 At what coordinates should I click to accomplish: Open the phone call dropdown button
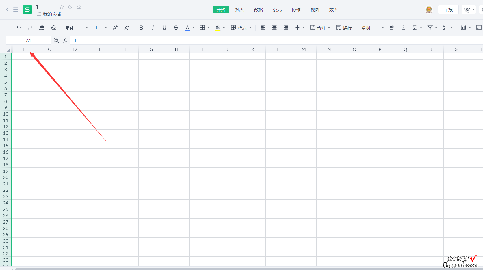click(469, 10)
